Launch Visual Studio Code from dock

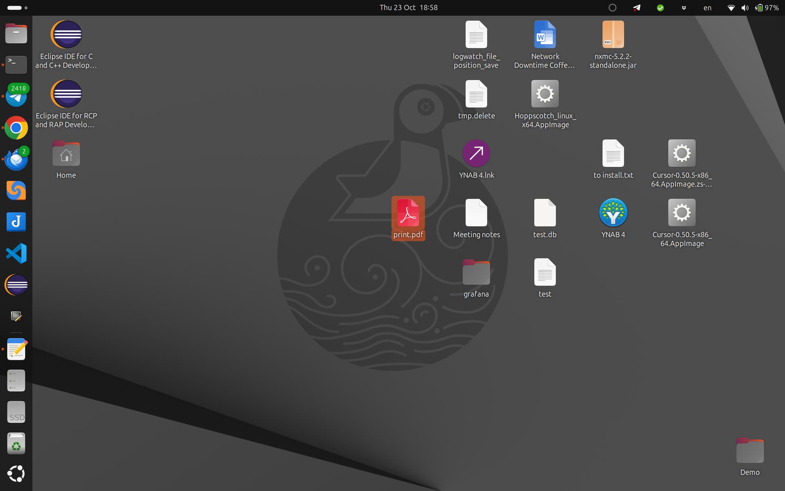(16, 253)
